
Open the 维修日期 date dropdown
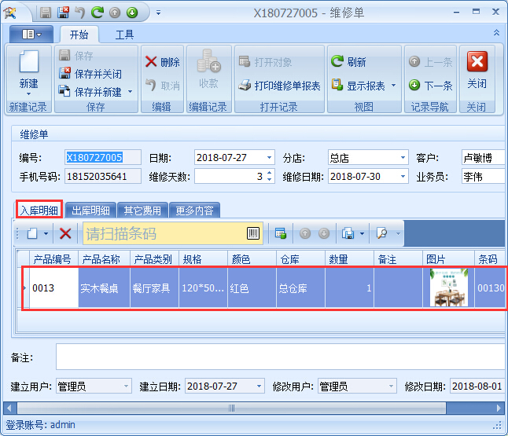403,177
